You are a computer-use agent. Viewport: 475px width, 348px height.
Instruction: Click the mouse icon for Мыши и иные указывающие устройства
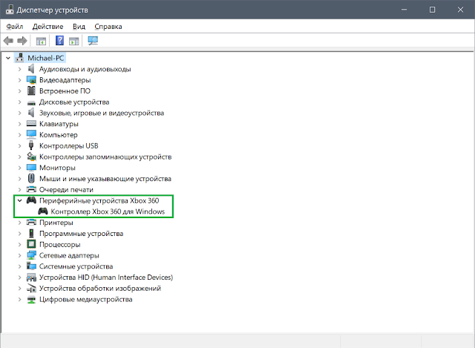point(31,178)
